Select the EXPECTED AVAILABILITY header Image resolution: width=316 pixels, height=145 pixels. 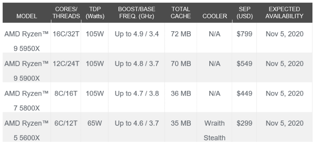pos(284,13)
